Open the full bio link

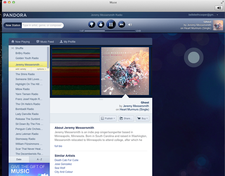pyautogui.click(x=58, y=146)
